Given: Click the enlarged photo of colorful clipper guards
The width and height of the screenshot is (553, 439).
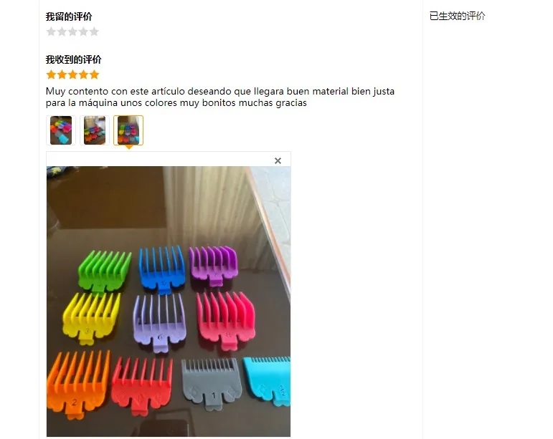Looking at the screenshot, I should (x=169, y=301).
